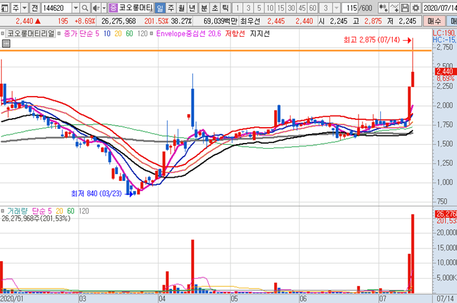Click the 지지선 legend label
Viewport: 457px width, 303px height.
click(x=260, y=34)
